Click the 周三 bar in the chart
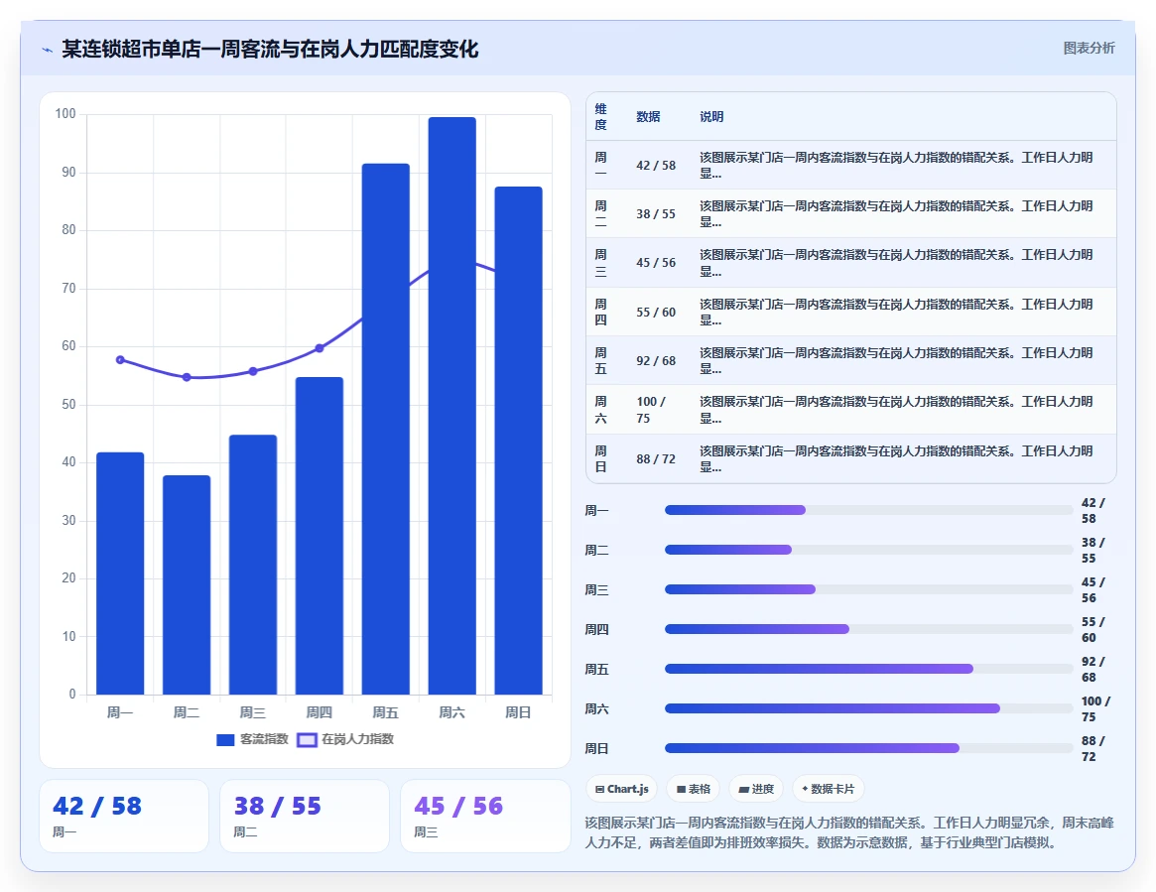 [x=253, y=565]
